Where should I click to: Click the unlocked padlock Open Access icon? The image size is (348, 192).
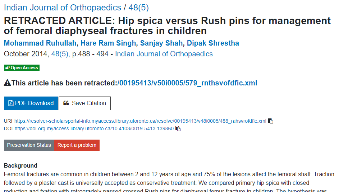[x=8, y=68]
